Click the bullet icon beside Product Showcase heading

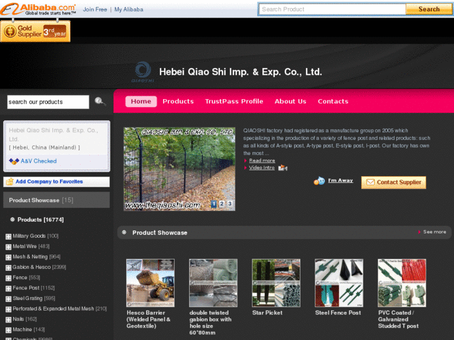tap(124, 232)
